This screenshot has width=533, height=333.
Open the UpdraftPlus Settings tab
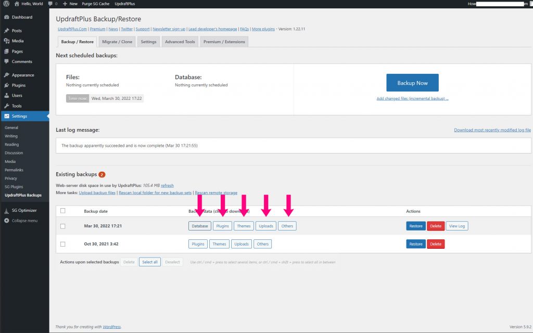pyautogui.click(x=148, y=42)
